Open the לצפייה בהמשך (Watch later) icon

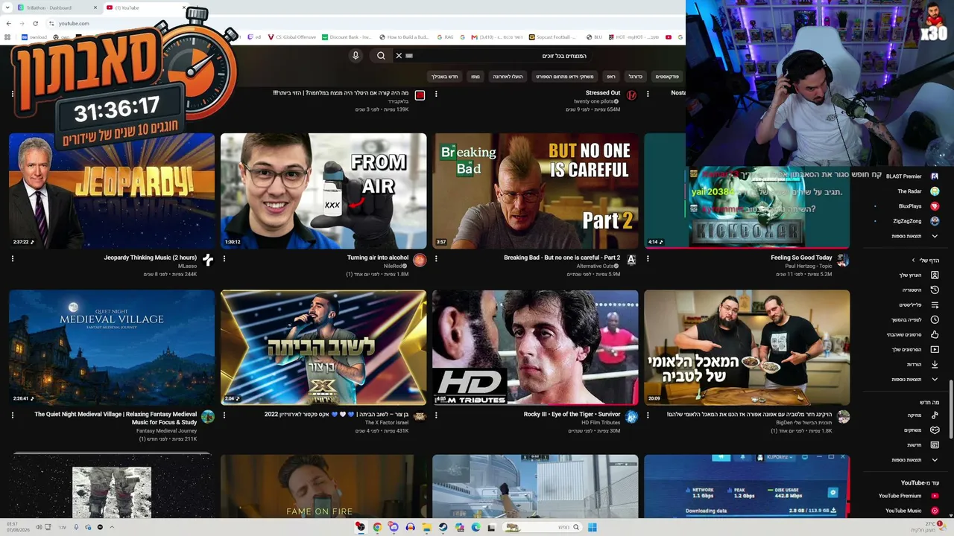click(935, 319)
